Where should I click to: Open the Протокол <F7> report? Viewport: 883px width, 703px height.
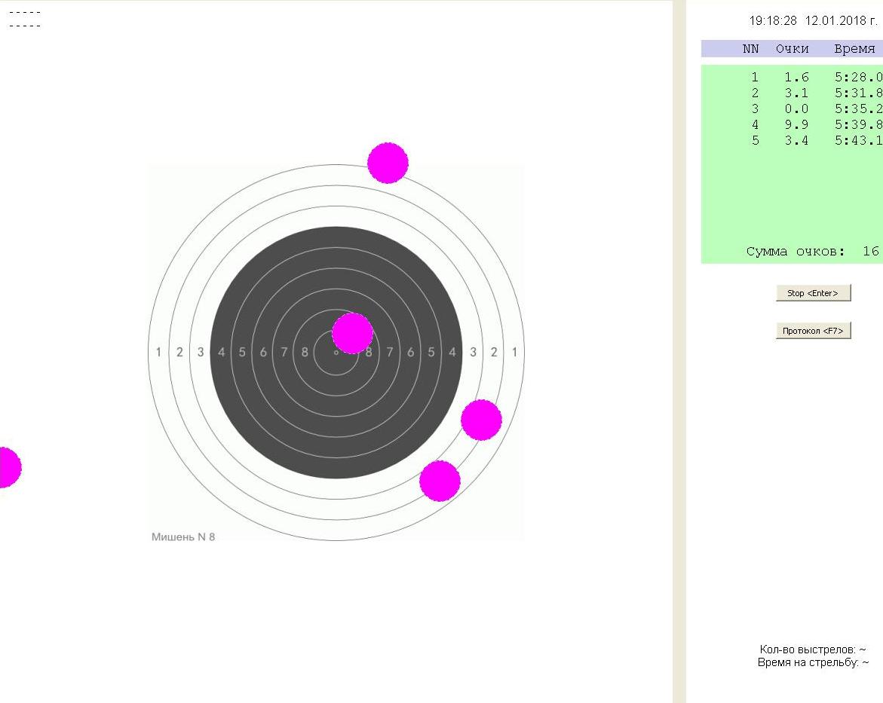point(813,331)
